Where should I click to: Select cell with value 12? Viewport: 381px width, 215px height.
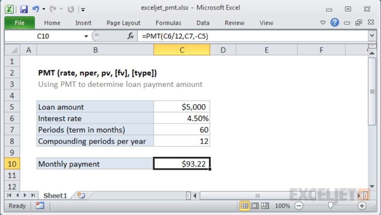[182, 141]
